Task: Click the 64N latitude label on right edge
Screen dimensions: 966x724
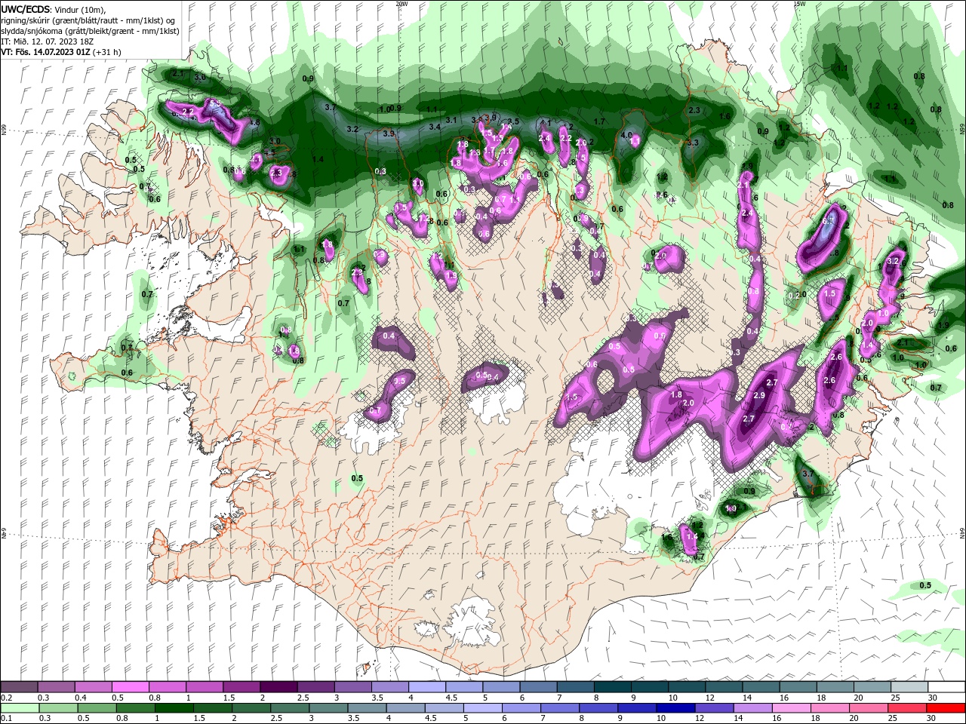Action: click(962, 532)
